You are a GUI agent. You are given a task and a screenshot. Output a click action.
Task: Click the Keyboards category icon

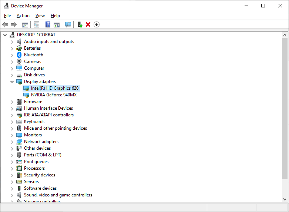pyautogui.click(x=19, y=122)
